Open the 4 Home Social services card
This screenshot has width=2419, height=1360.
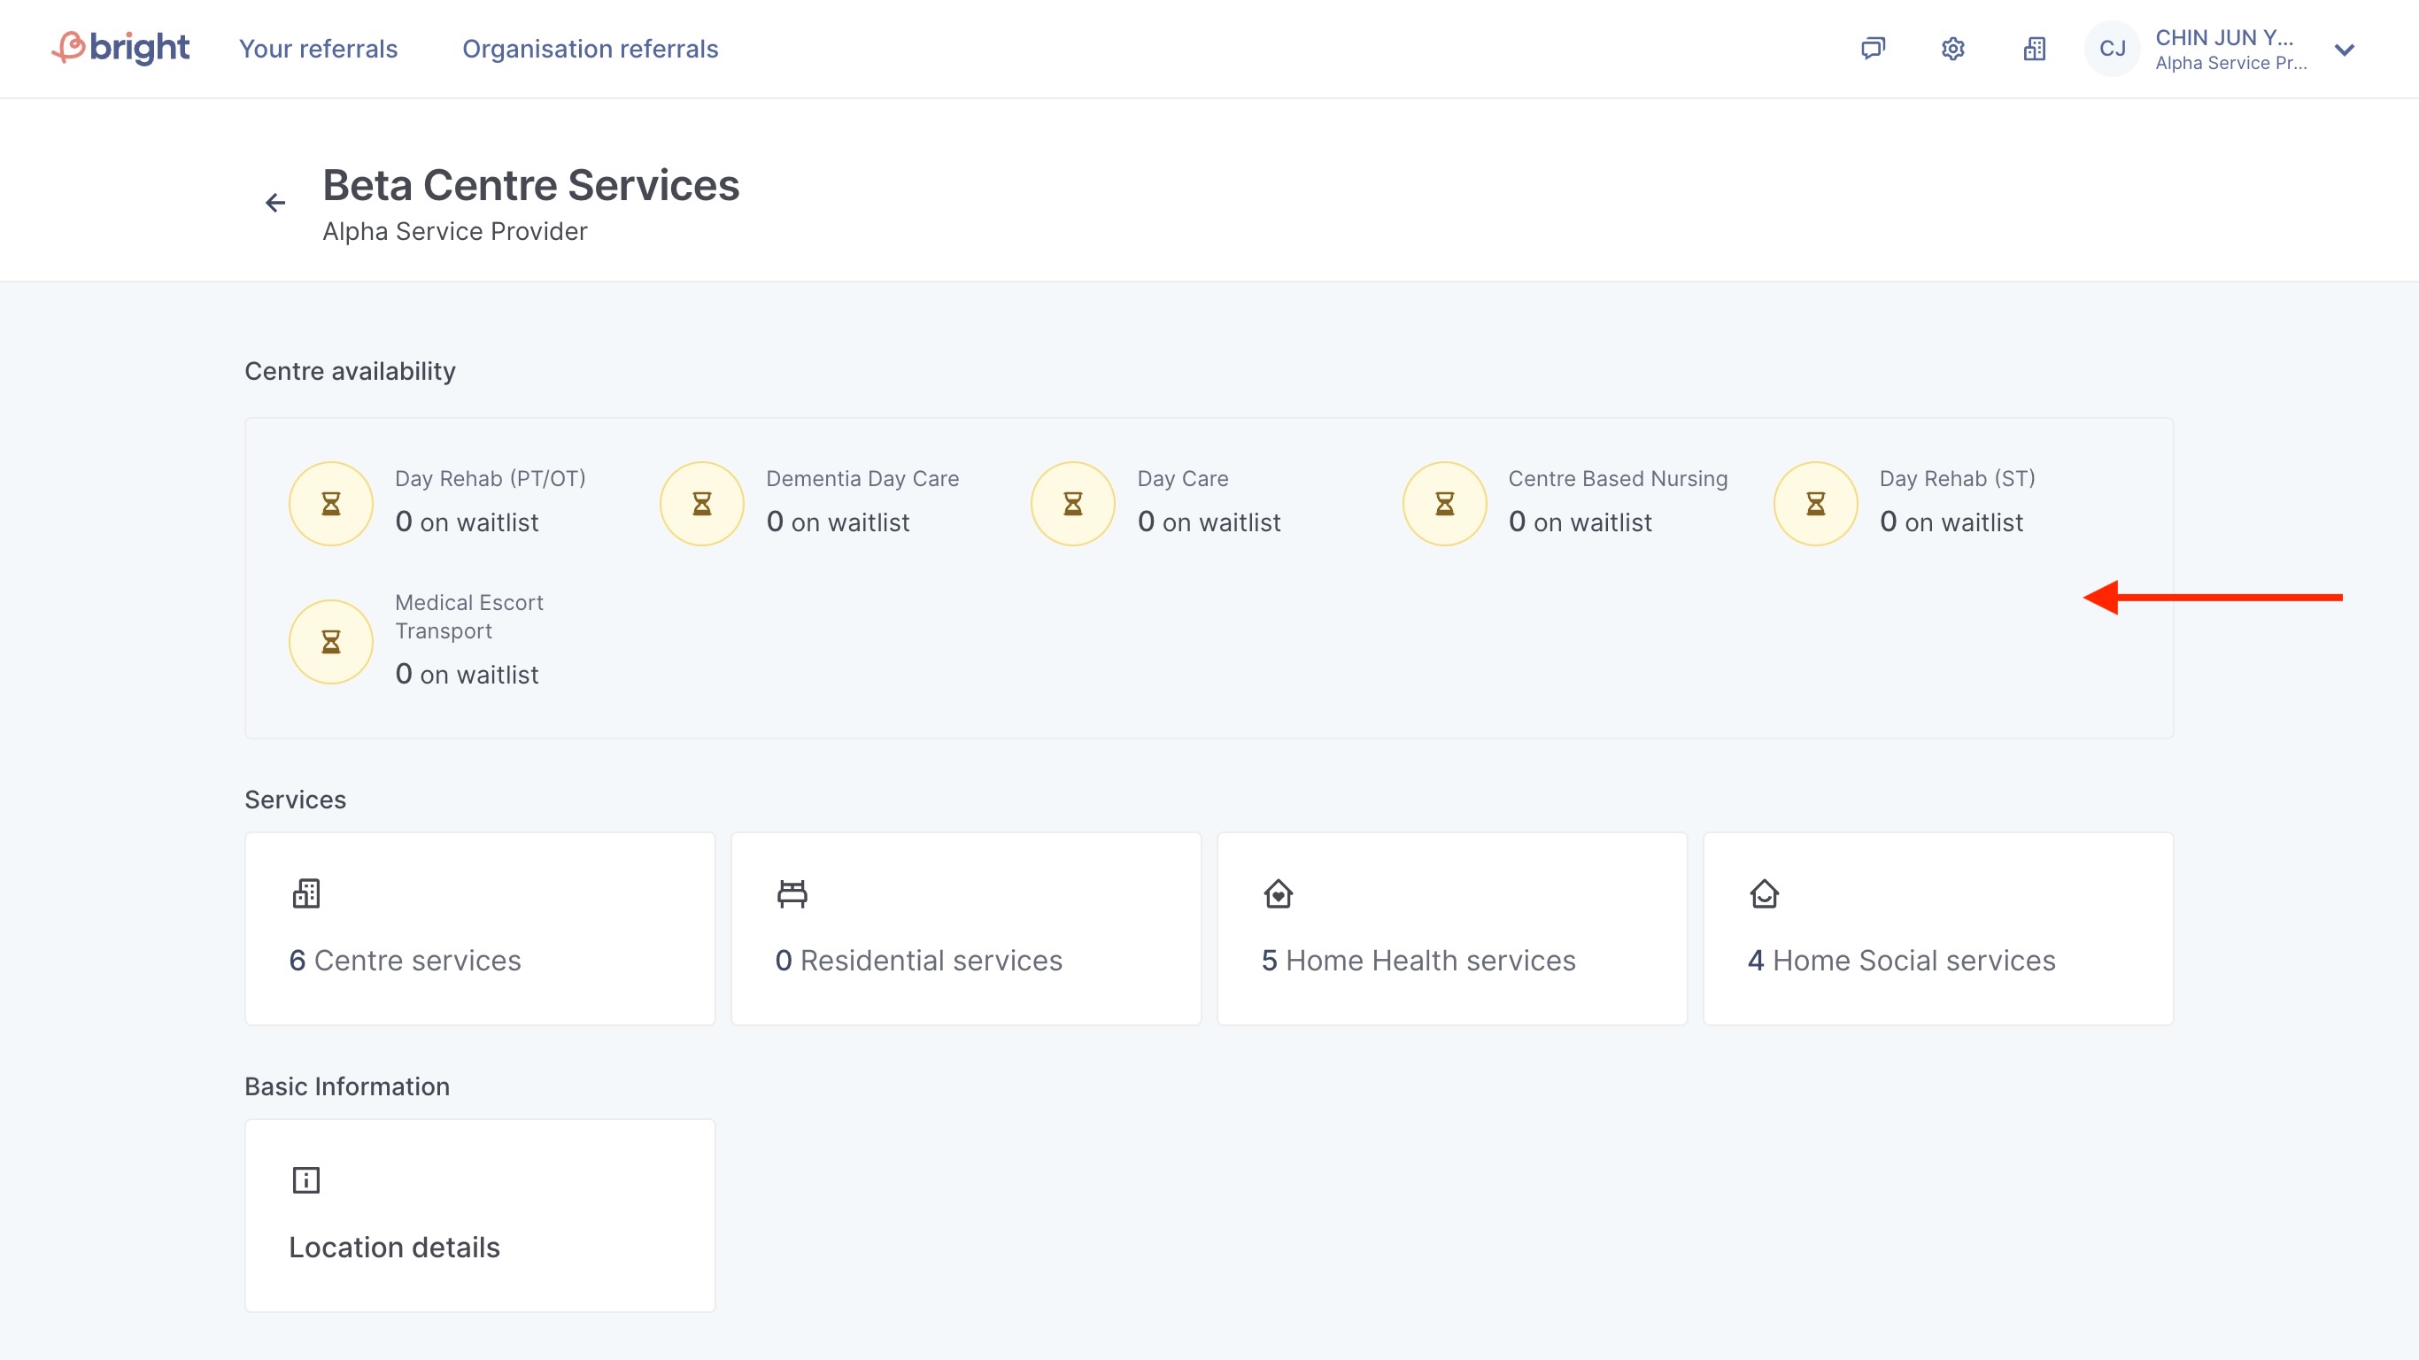pyautogui.click(x=1937, y=928)
